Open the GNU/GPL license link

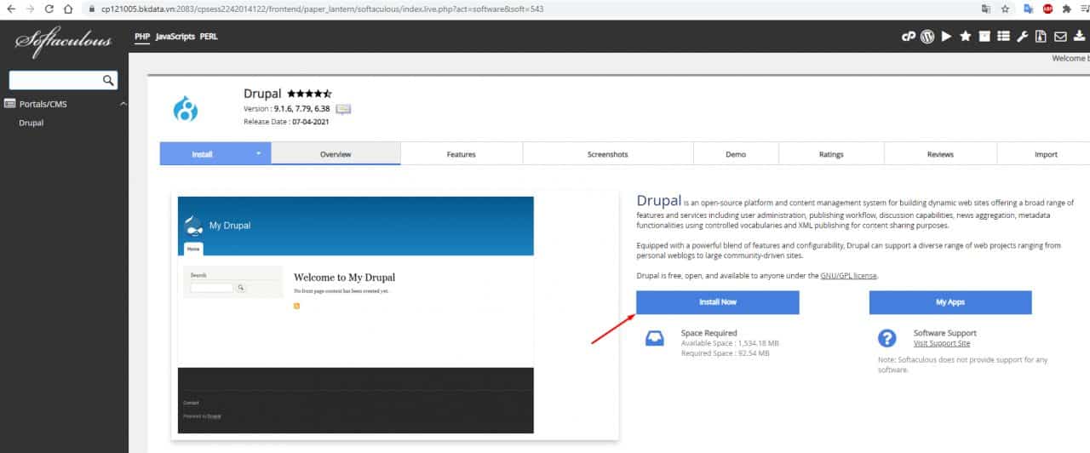coord(848,276)
